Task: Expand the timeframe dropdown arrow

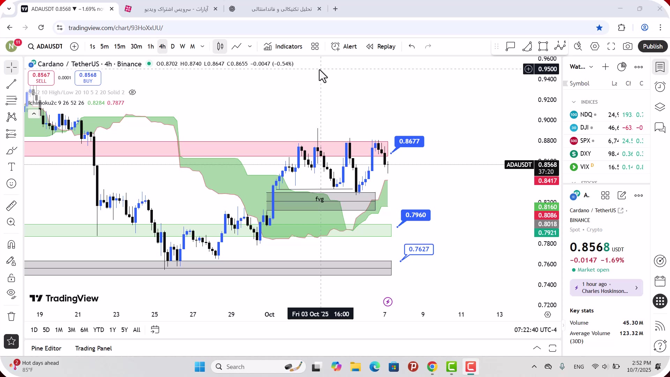Action: tap(202, 46)
